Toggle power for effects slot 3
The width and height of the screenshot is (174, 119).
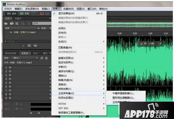coord(10,75)
